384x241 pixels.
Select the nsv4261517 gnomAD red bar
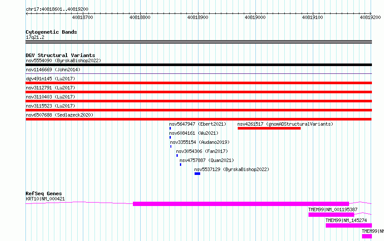(269, 128)
